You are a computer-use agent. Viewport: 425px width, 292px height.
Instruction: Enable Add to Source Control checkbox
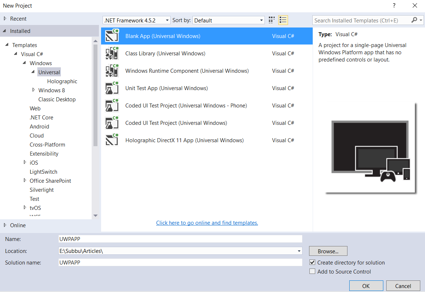tap(312, 271)
